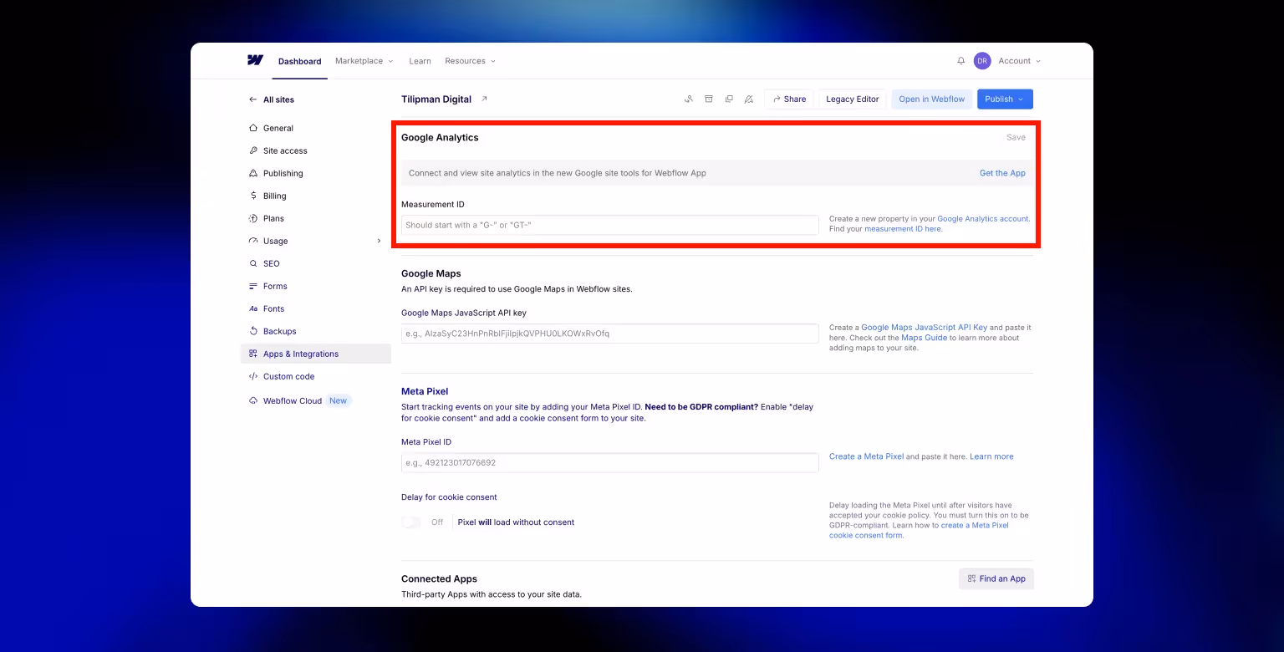Click the crossed-out pen icon in the toolbar
Image resolution: width=1284 pixels, height=652 pixels.
(748, 99)
